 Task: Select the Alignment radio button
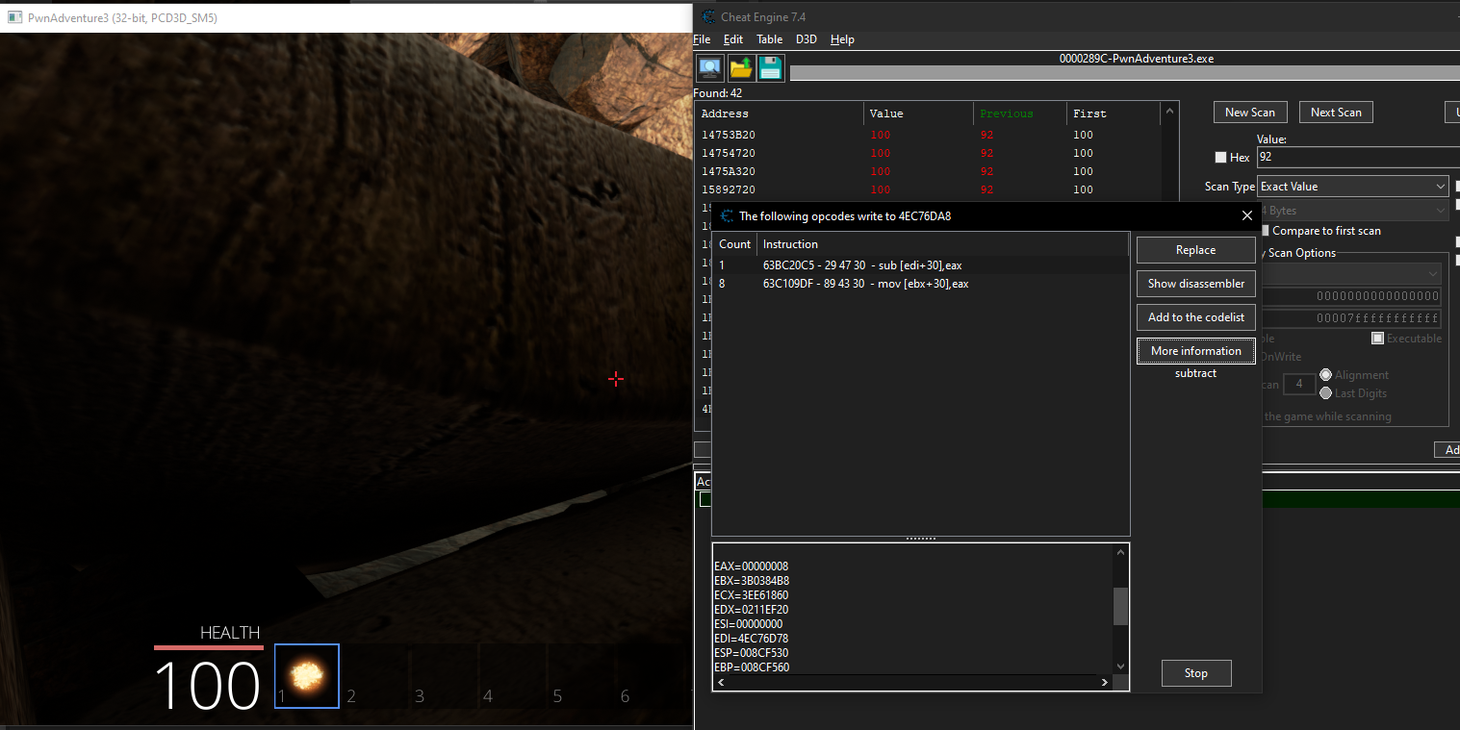[1326, 375]
